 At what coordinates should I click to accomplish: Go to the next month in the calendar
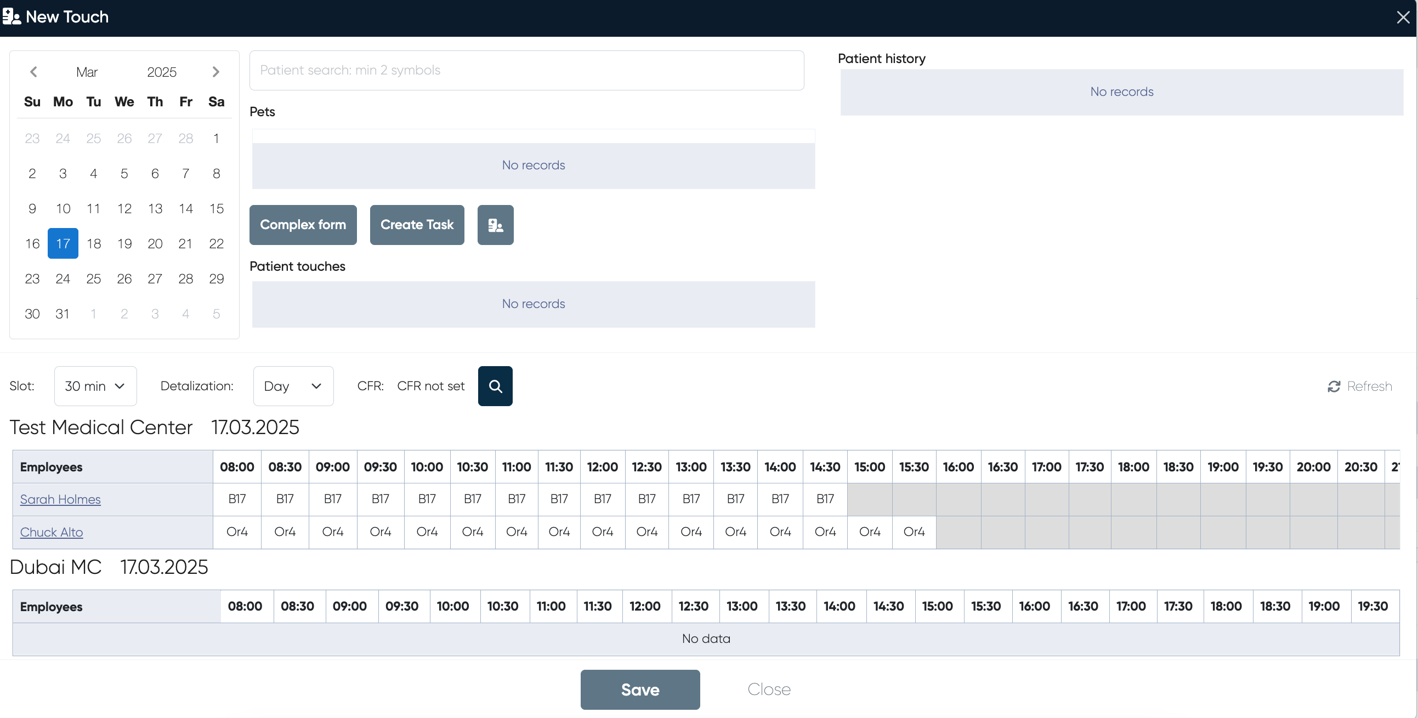pyautogui.click(x=216, y=72)
